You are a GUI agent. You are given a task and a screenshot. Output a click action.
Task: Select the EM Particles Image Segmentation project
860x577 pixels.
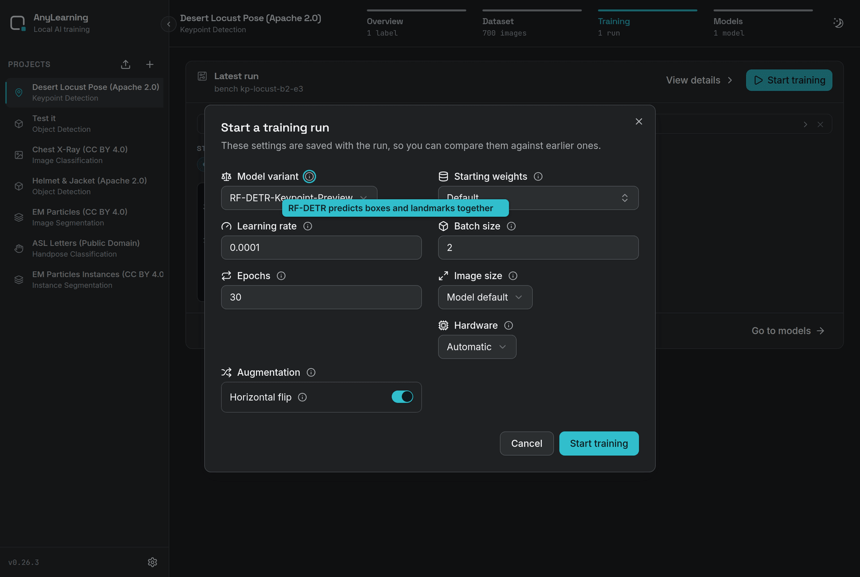(85, 217)
